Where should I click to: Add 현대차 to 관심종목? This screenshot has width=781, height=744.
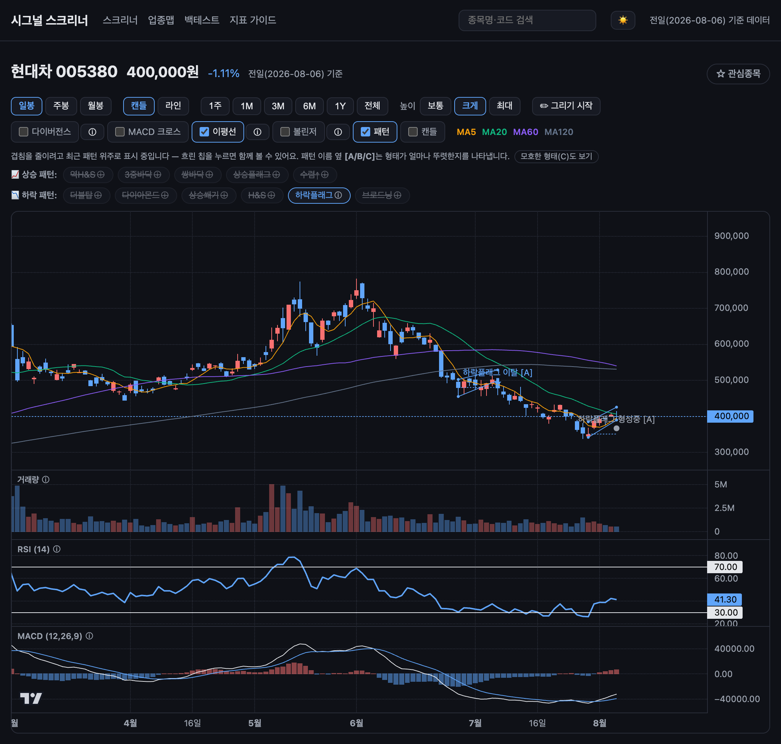(x=738, y=74)
